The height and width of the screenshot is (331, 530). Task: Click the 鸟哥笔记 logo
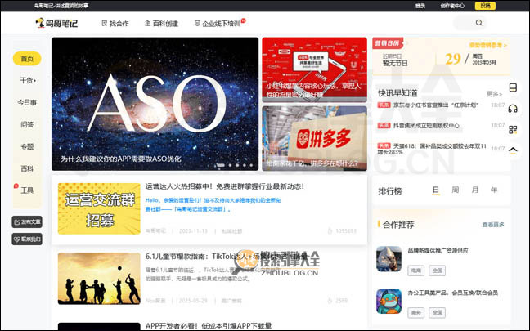(x=56, y=23)
